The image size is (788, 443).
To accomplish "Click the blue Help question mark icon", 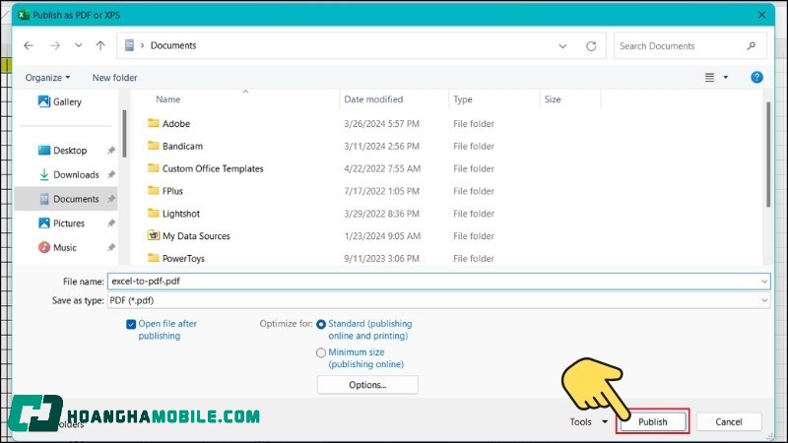I will [x=756, y=77].
